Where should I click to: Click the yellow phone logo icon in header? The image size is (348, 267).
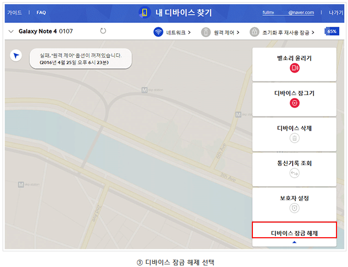coord(145,13)
